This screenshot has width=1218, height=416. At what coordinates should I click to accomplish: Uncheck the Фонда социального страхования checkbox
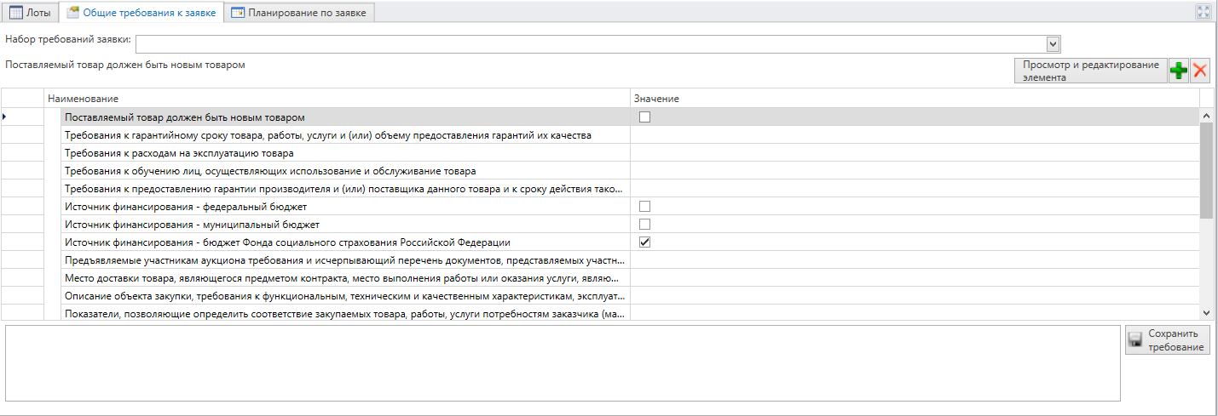coord(644,242)
